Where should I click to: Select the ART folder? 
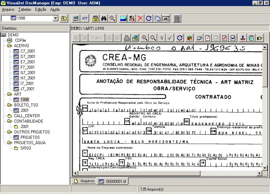pos(18,94)
